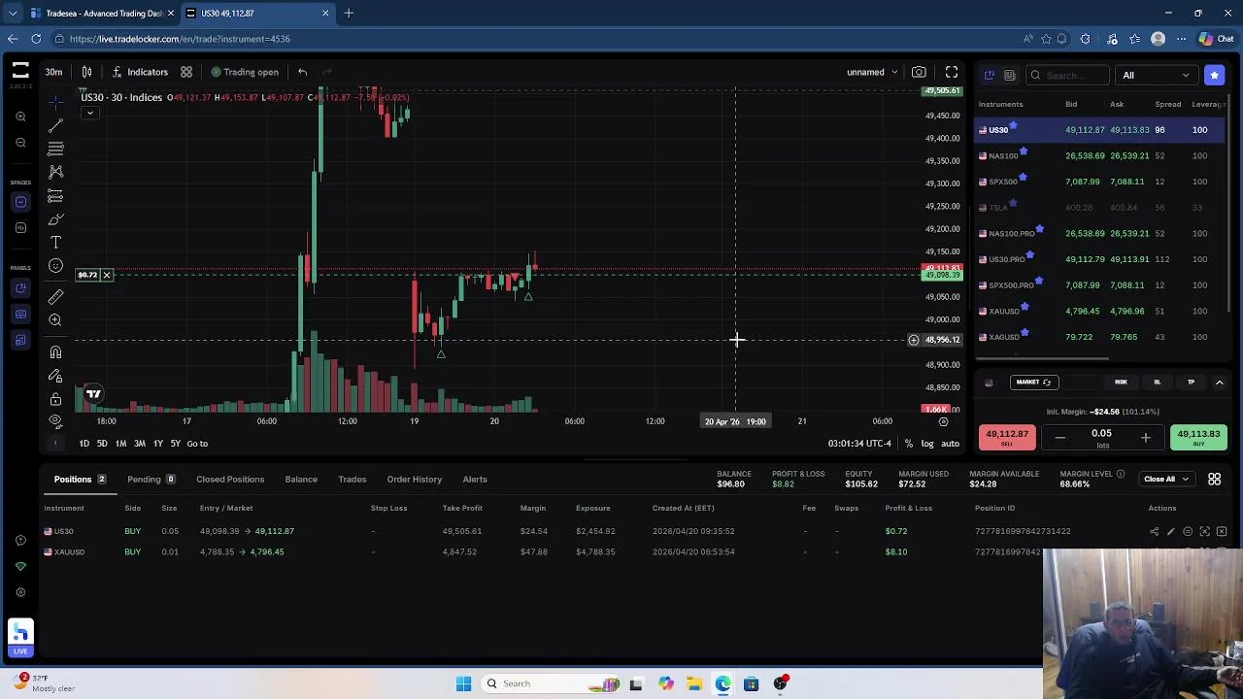Screen dimensions: 1243x699
Task: Remove the $0.72 position line with X
Action: pos(107,276)
